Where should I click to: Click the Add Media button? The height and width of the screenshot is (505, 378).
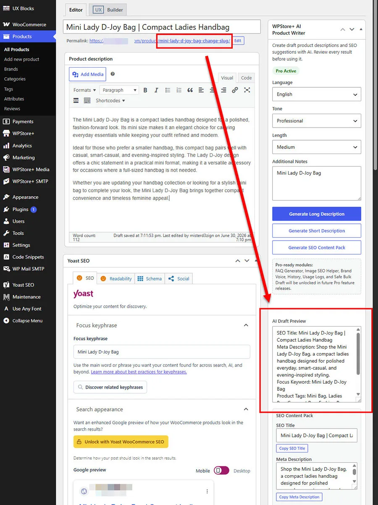point(87,74)
